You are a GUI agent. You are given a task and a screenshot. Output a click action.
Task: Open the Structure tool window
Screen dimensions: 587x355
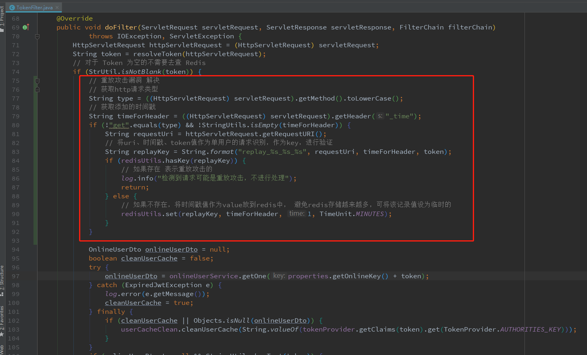[x=2, y=281]
